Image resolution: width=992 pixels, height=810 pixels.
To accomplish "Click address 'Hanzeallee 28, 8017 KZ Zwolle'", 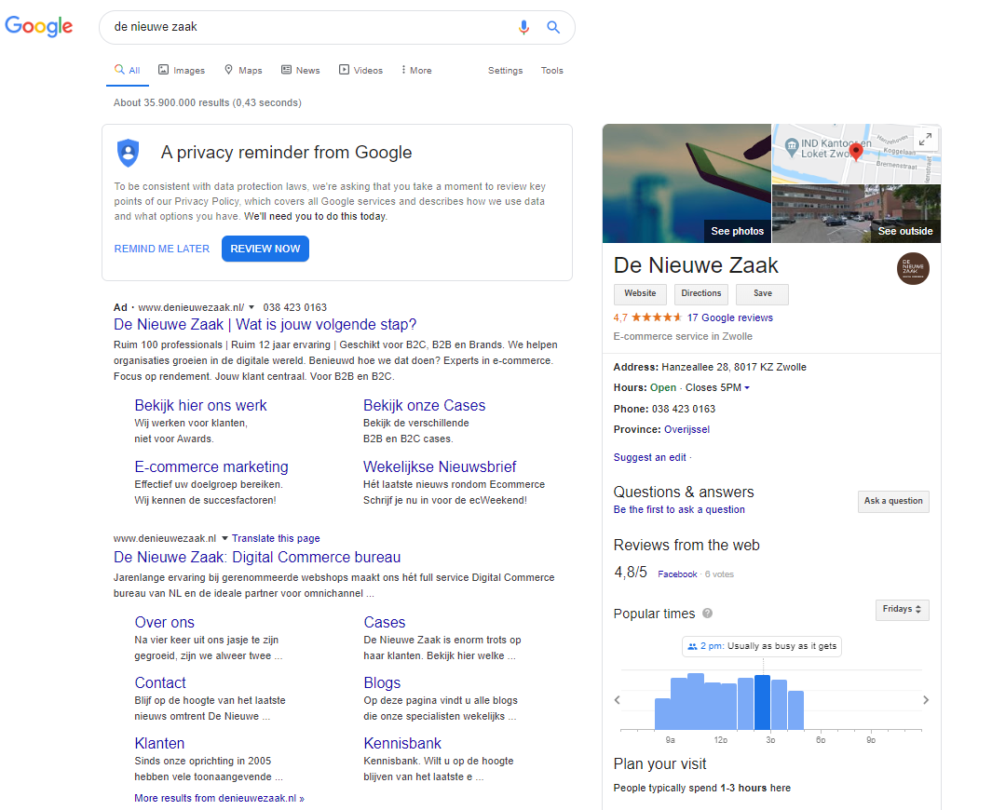I will [734, 367].
